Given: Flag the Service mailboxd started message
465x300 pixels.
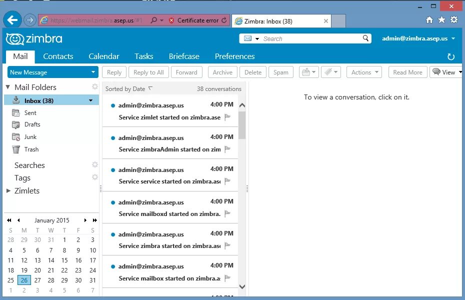Looking at the screenshot, I should click(x=227, y=213).
